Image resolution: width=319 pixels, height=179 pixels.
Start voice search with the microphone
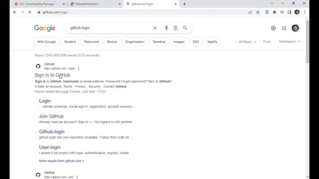click(x=166, y=28)
